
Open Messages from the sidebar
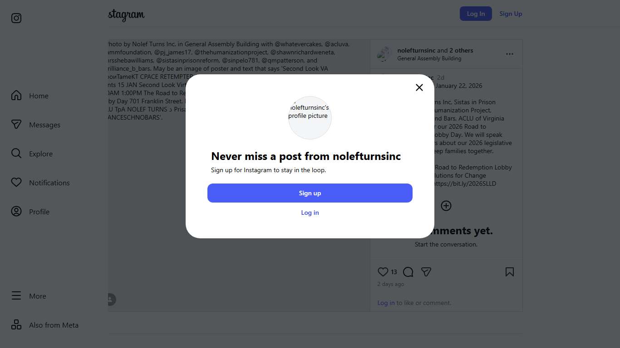point(44,125)
